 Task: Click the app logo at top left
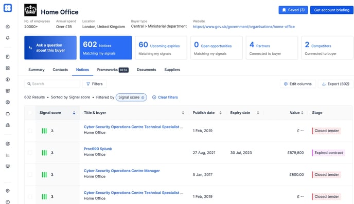coord(8,8)
